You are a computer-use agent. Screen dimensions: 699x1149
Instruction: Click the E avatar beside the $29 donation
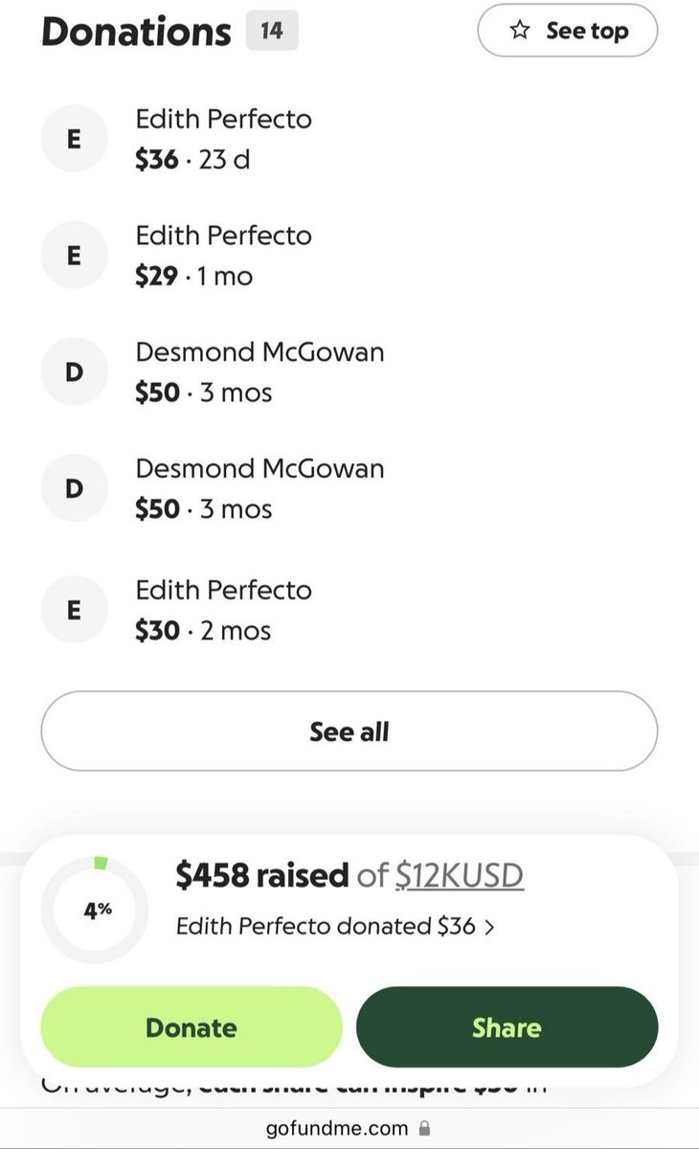[74, 256]
